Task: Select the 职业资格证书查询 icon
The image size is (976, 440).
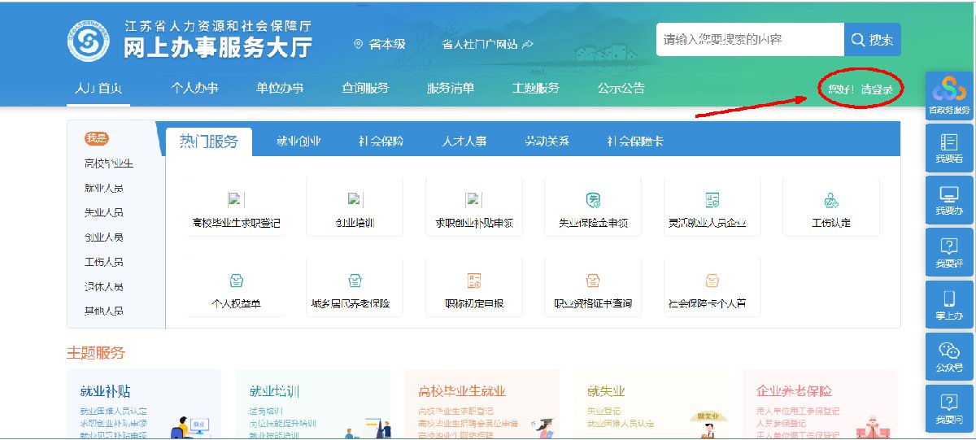Action: pos(593,281)
